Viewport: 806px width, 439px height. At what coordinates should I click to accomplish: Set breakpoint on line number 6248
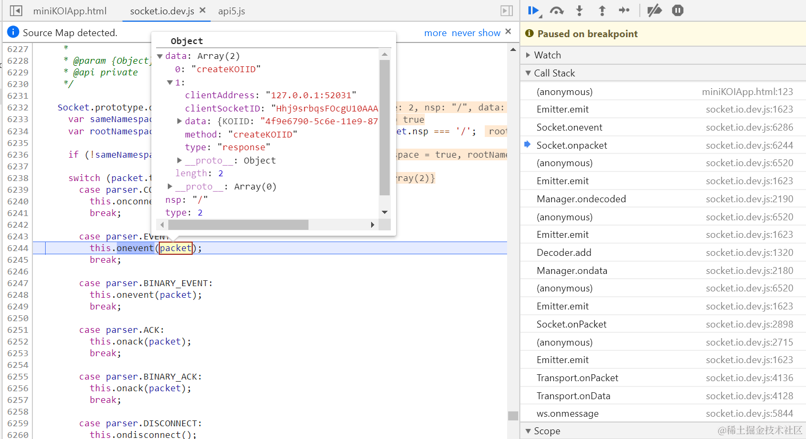tap(18, 295)
